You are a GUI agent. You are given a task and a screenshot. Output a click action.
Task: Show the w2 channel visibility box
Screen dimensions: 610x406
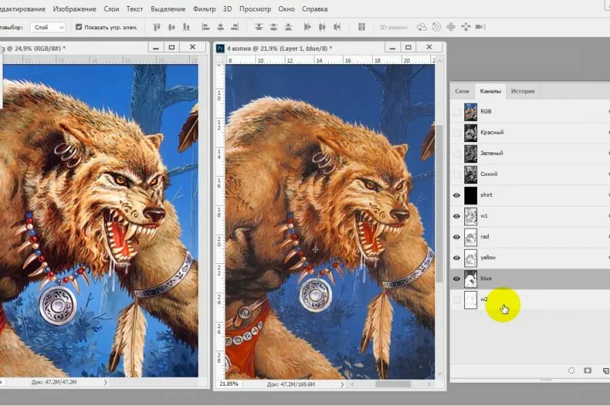click(x=457, y=300)
